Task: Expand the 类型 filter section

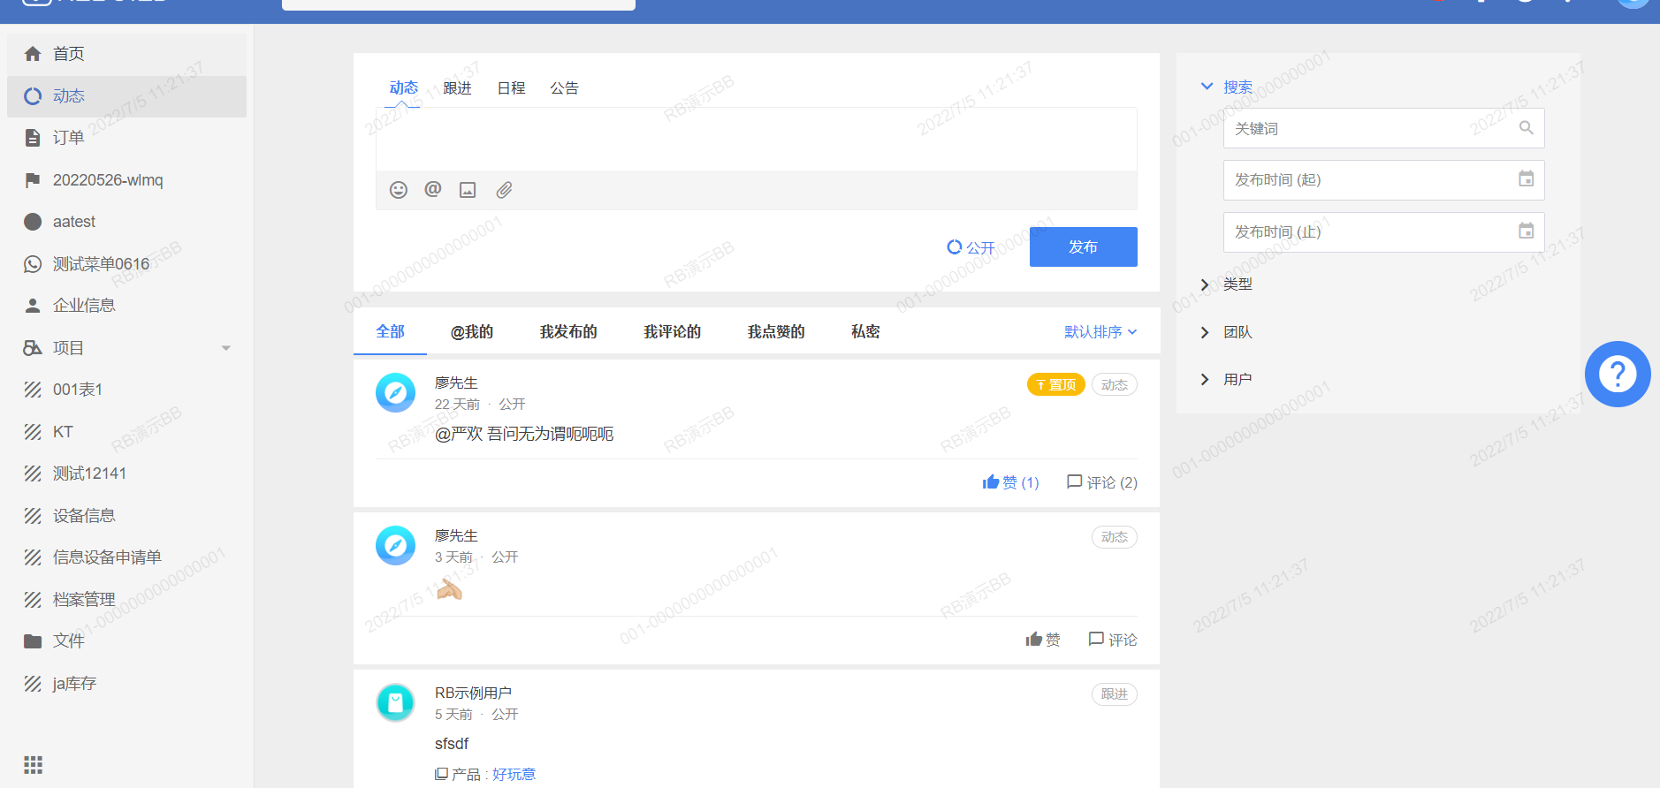Action: pyautogui.click(x=1227, y=284)
